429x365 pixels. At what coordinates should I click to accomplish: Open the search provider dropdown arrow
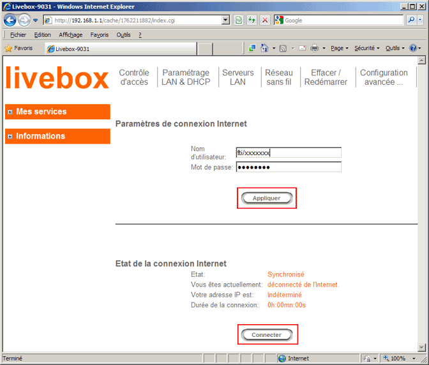coord(420,20)
